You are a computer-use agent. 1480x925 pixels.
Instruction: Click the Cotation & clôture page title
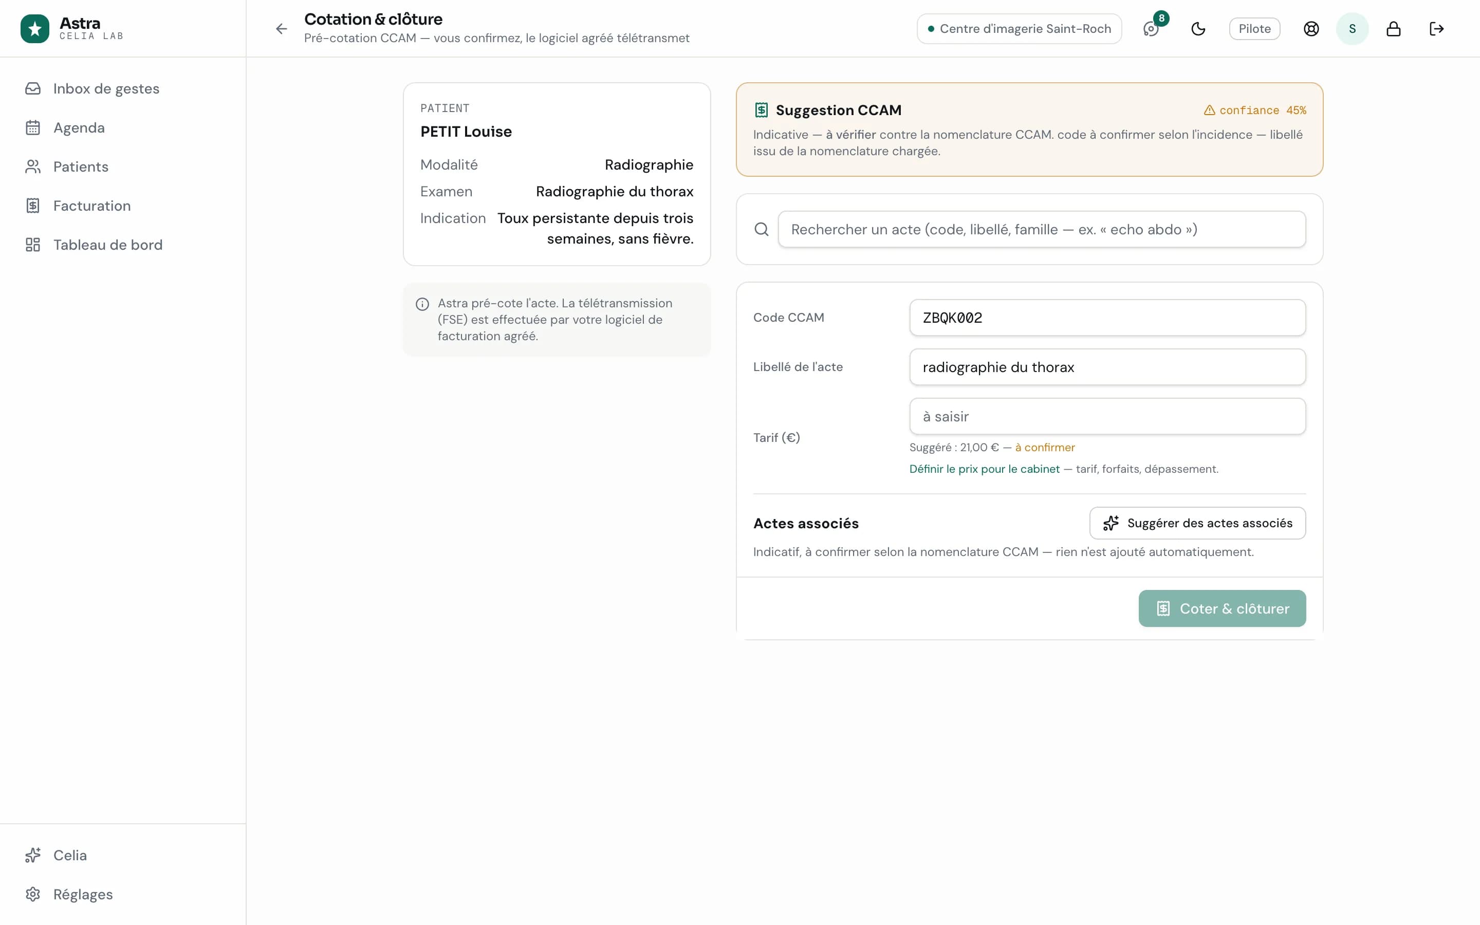coord(373,19)
